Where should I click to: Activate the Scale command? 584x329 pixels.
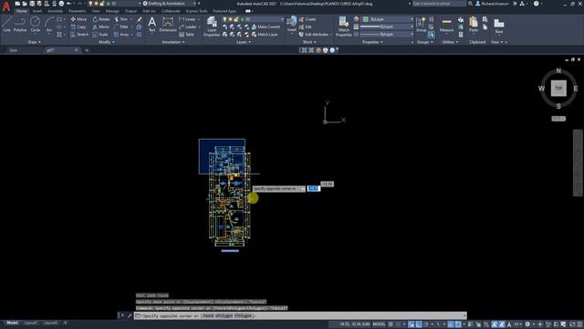100,35
